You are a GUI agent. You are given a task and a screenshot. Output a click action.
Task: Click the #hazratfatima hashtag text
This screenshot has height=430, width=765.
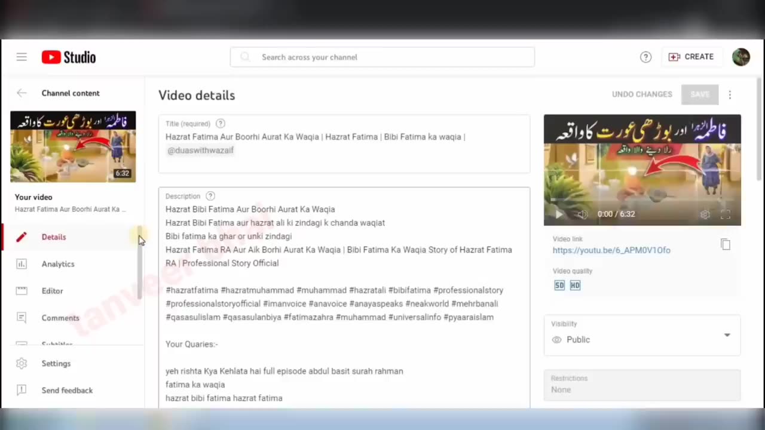tap(192, 290)
